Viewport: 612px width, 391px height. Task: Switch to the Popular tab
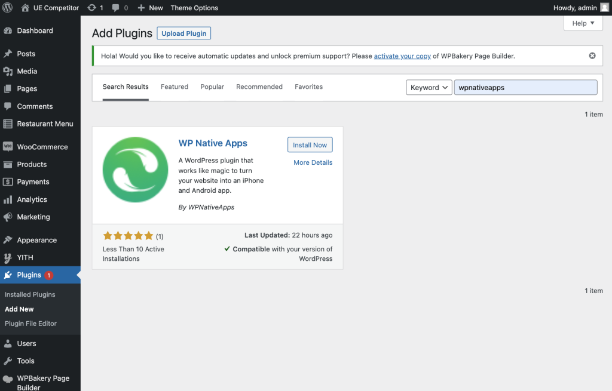click(x=212, y=87)
